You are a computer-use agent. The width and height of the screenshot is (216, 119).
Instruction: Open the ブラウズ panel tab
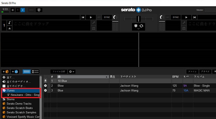pos(205,72)
